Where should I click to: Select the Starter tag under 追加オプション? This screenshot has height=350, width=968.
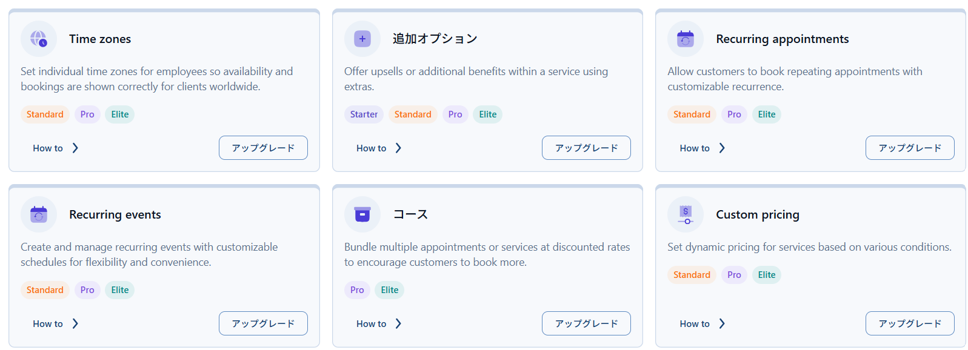(364, 114)
